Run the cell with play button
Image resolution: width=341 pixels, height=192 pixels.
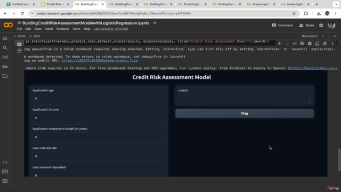pyautogui.click(x=19, y=44)
